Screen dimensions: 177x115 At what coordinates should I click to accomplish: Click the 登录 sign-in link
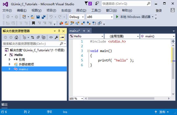coord(159,11)
